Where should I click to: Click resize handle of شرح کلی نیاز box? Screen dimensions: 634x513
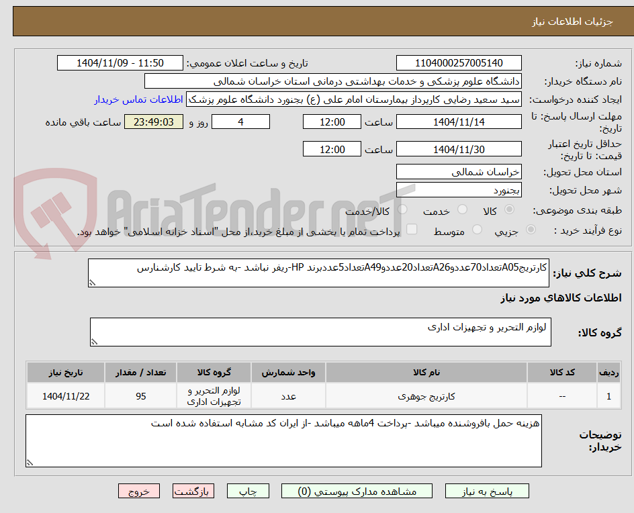(92, 283)
